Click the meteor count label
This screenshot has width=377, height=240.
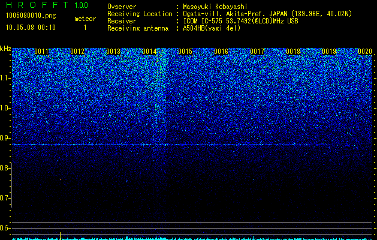click(85, 19)
